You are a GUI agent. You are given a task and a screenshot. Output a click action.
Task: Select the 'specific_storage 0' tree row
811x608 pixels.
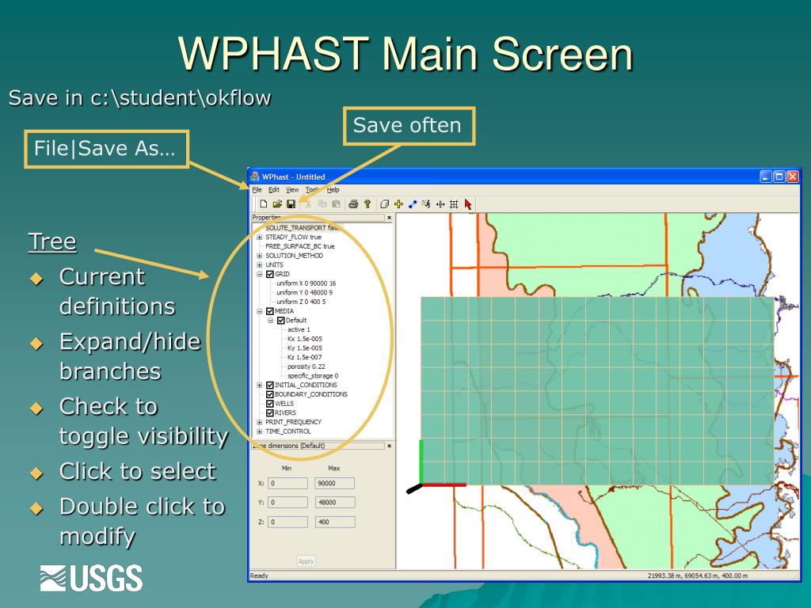tap(313, 376)
